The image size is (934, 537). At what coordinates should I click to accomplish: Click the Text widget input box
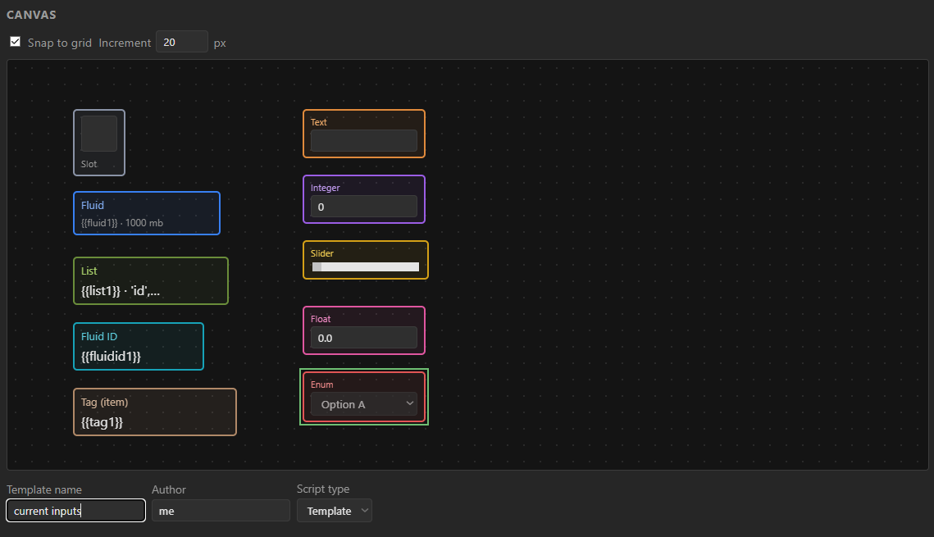point(364,141)
